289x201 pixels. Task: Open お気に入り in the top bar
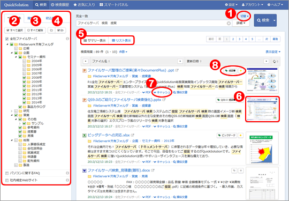click(84, 5)
